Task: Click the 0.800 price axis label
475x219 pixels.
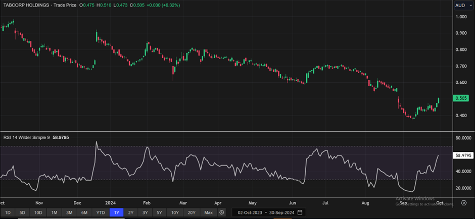Action: coord(461,49)
